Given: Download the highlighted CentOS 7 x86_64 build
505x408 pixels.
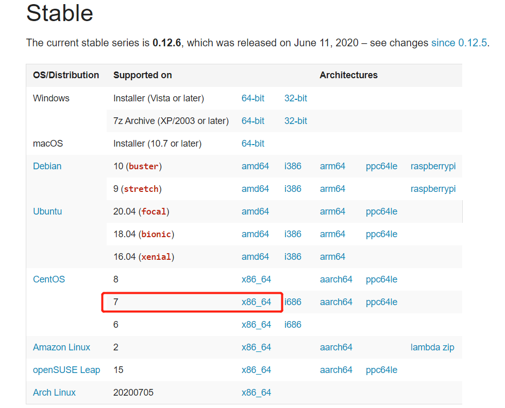Looking at the screenshot, I should coord(256,302).
